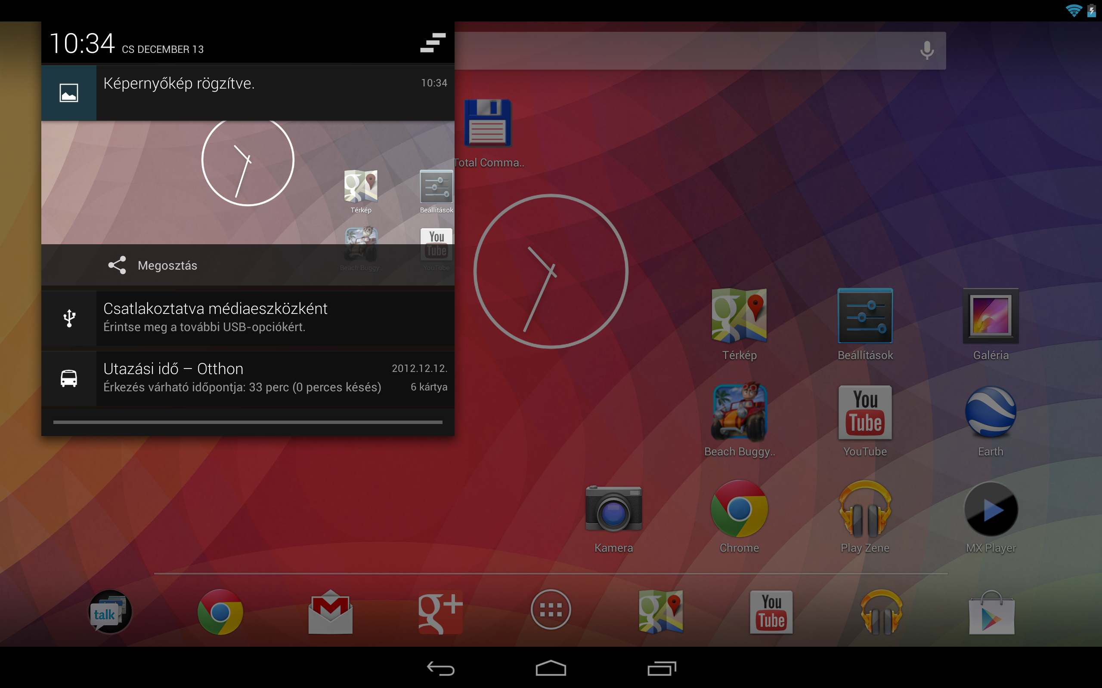Tap the CS DECEMBER 13 date text

click(x=163, y=49)
